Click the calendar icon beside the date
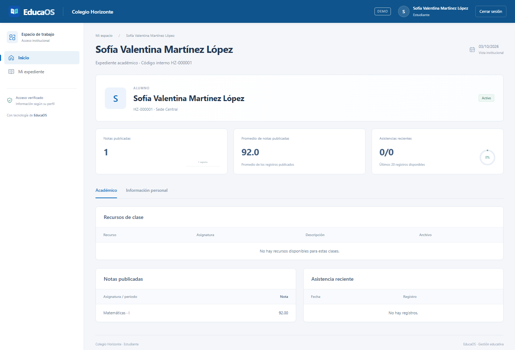 pyautogui.click(x=472, y=50)
